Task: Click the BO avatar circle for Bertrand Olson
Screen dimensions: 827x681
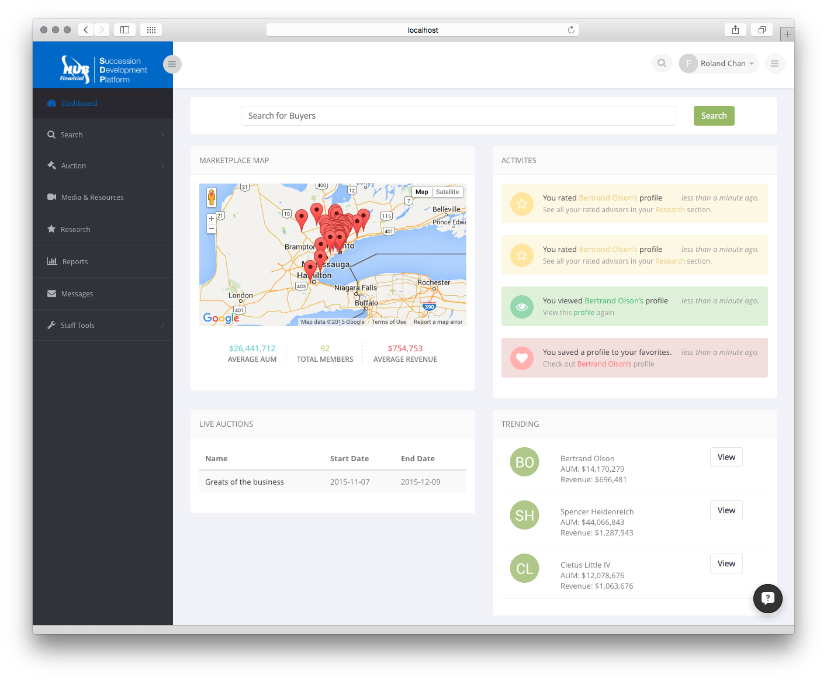Action: (524, 462)
